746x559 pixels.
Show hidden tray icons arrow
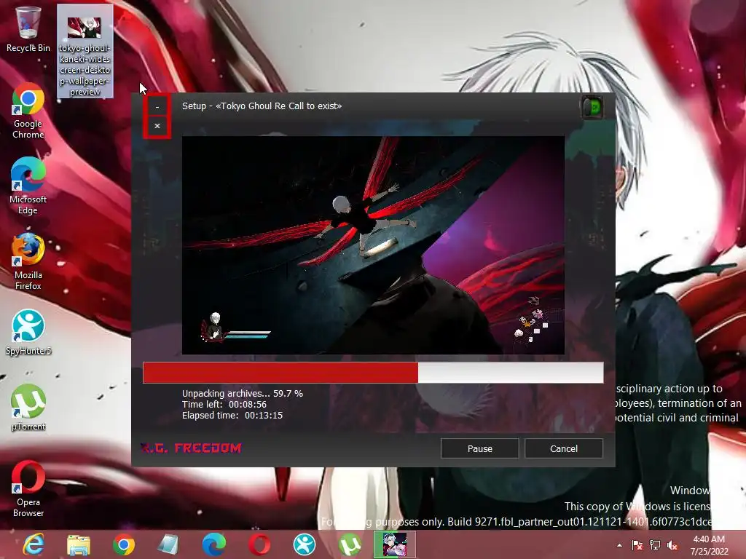coord(619,545)
